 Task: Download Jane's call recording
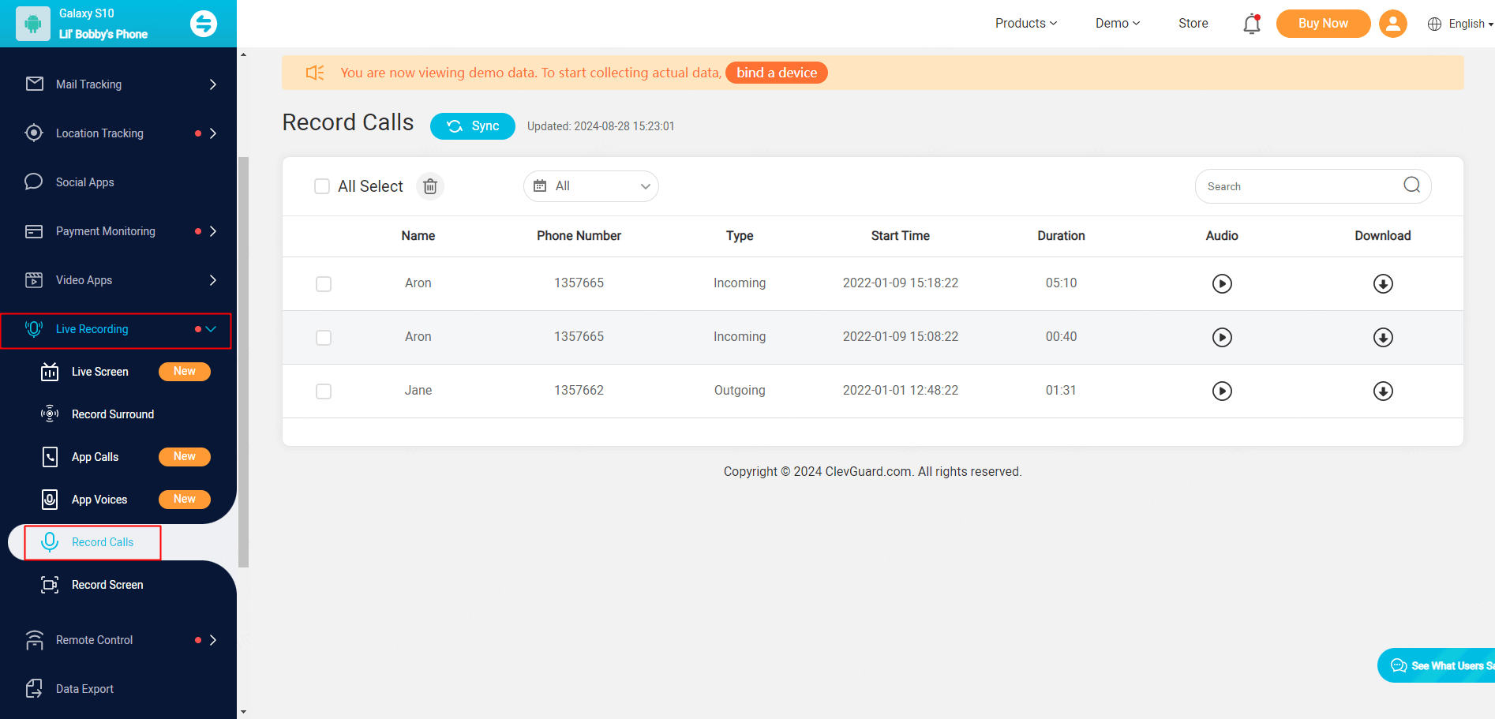(1383, 391)
